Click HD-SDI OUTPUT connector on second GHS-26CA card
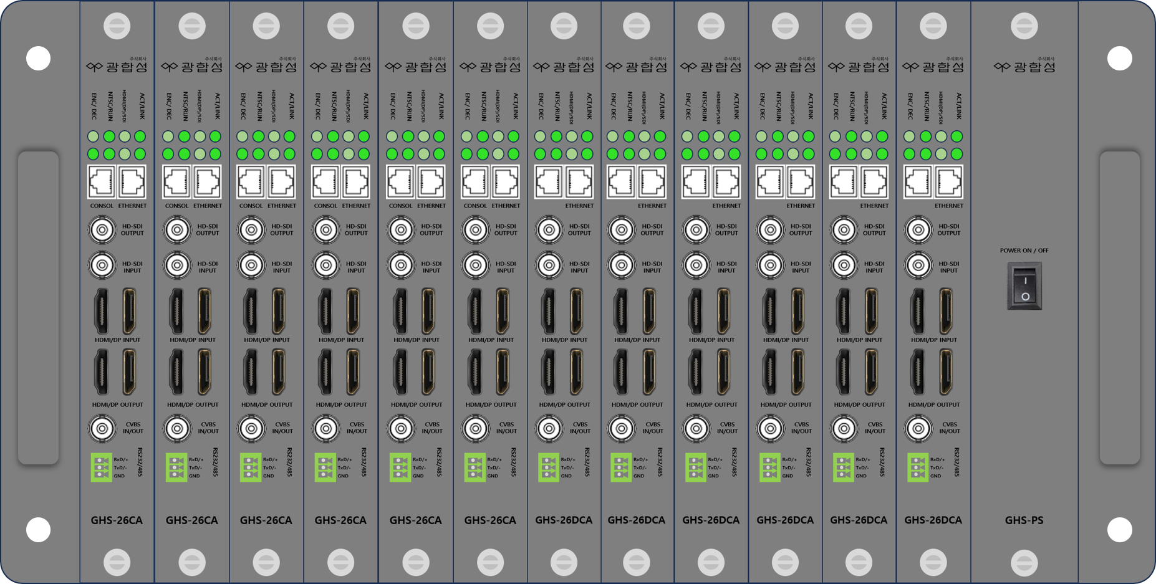This screenshot has height=584, width=1156. (177, 230)
